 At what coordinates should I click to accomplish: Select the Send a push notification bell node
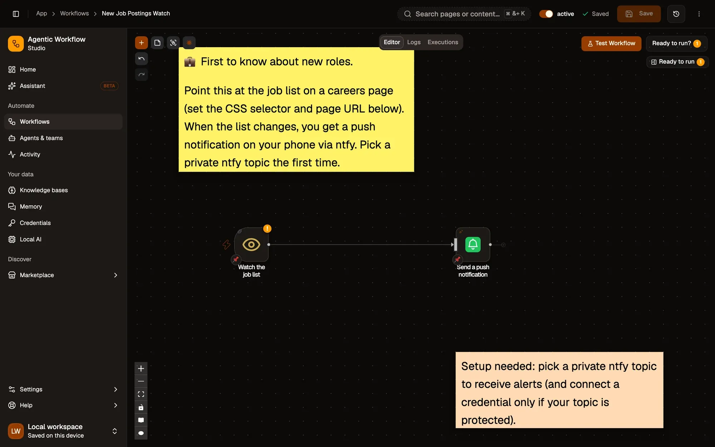coord(473,245)
